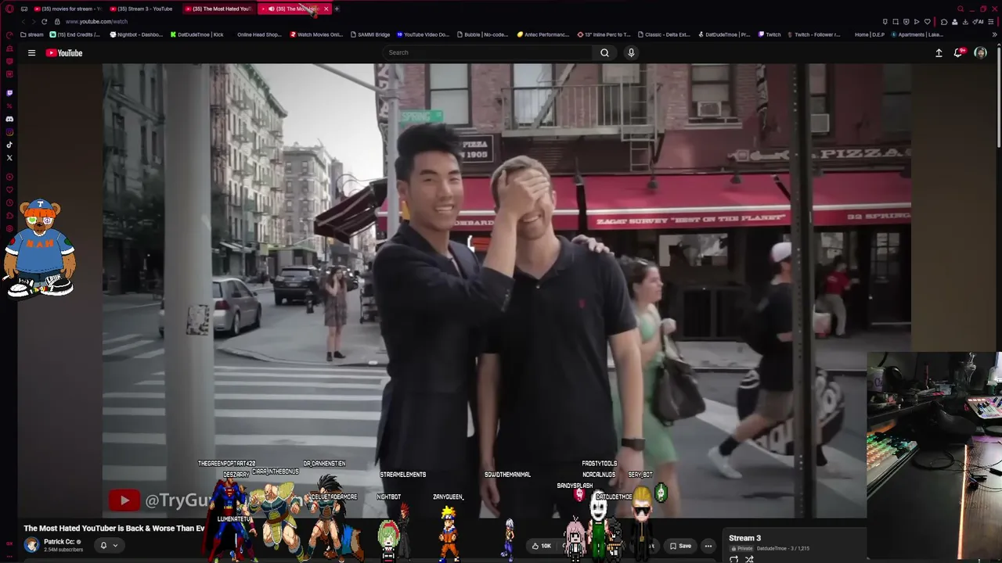Click the YouTube search input field
Viewport: 1002px width, 563px height.
click(x=489, y=52)
